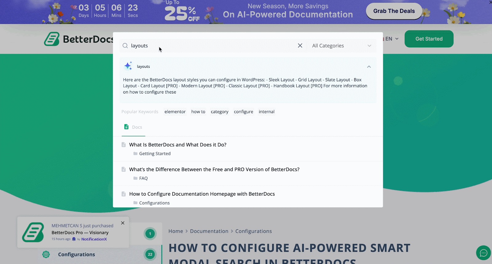Screen dimensions: 492x264
Task: Close the purchase notification popup
Action: [x=123, y=223]
